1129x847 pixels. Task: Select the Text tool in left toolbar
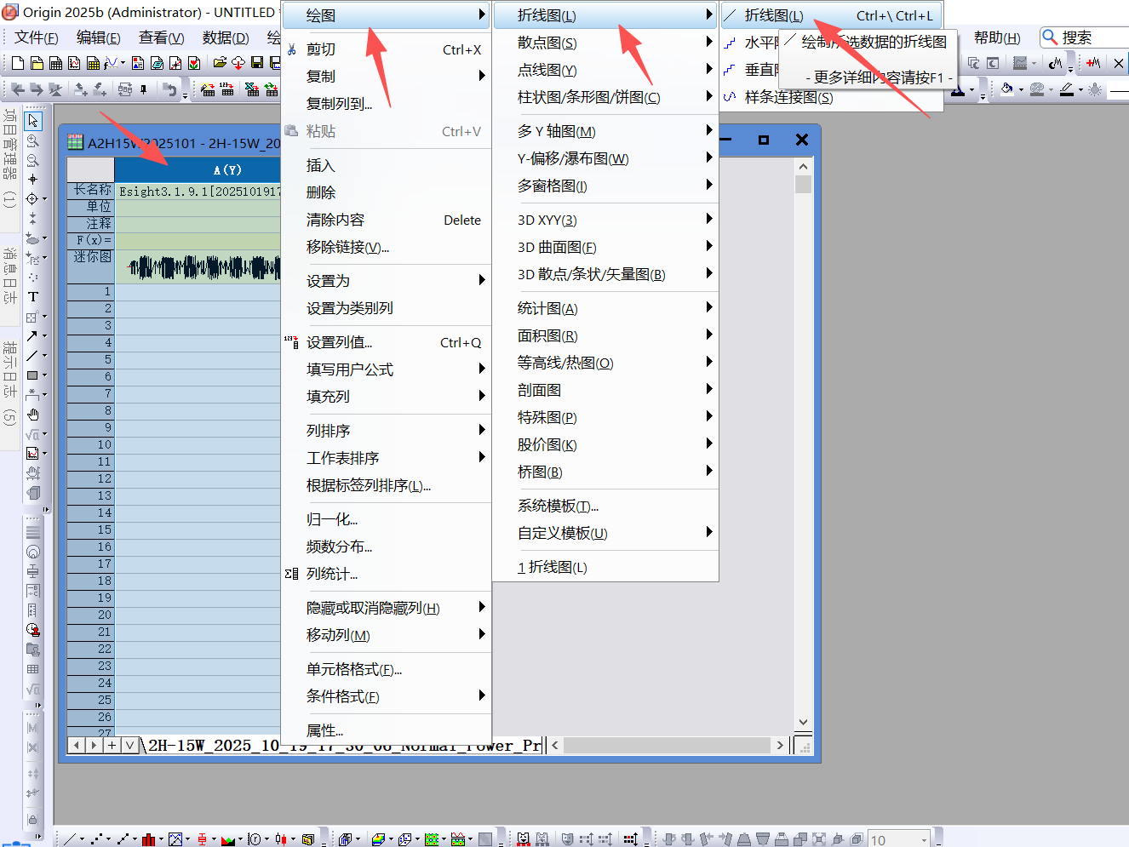pos(33,297)
